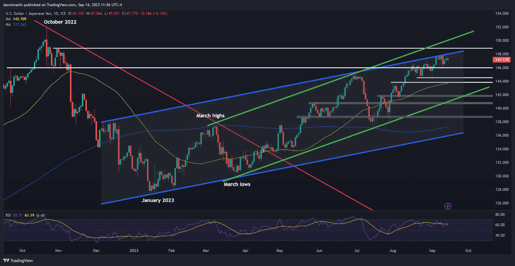Click the May label on time axis
Screen dimensions: 515x266
[280, 251]
